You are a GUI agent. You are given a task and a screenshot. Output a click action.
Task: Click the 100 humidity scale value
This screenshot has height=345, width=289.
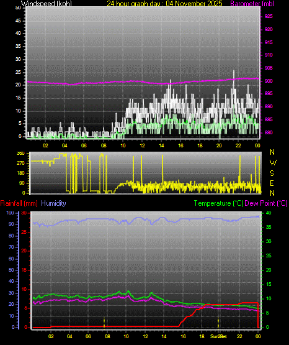pos(10,213)
